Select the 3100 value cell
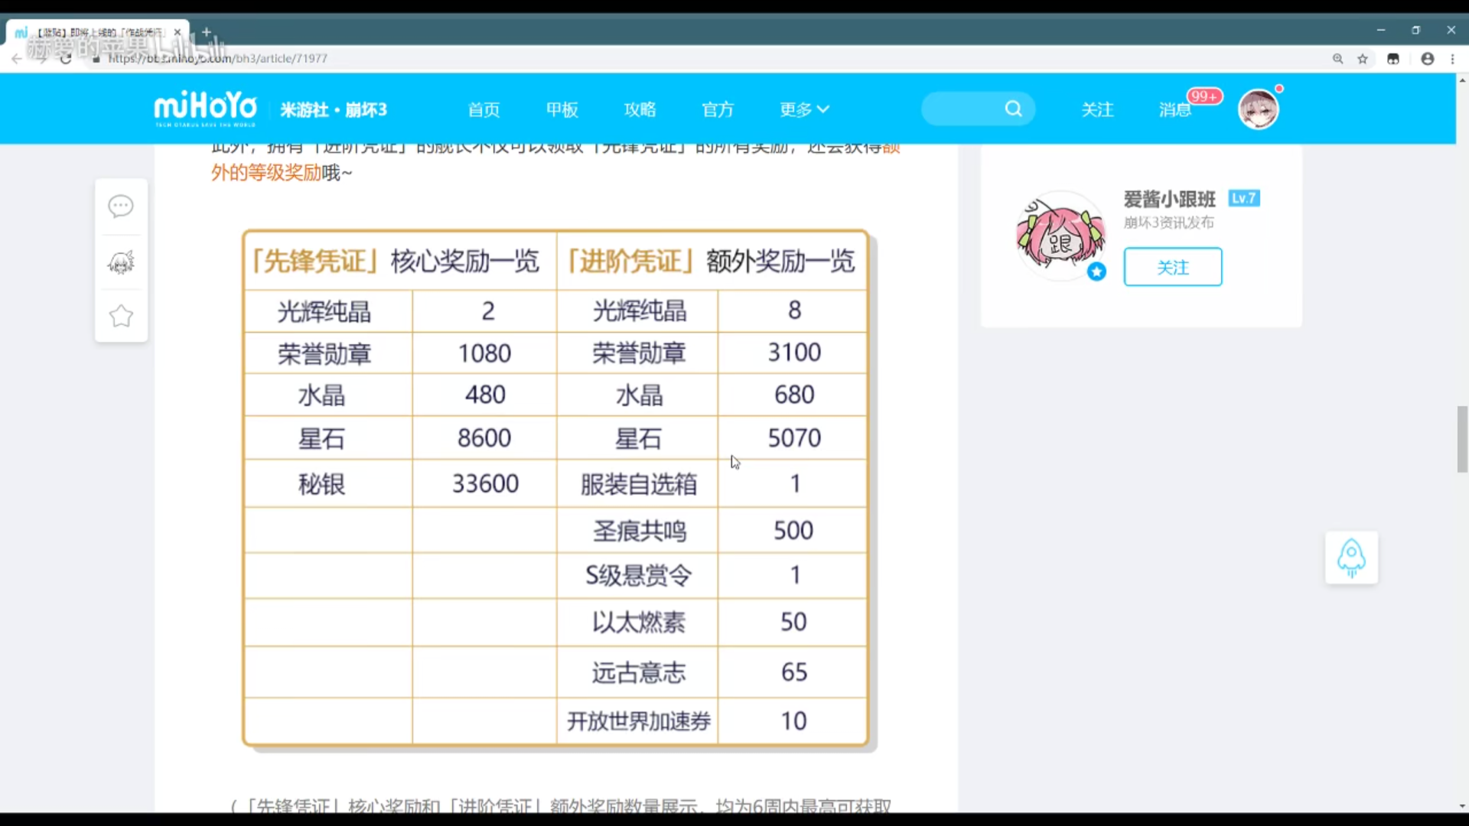Image resolution: width=1469 pixels, height=826 pixels. (x=794, y=353)
